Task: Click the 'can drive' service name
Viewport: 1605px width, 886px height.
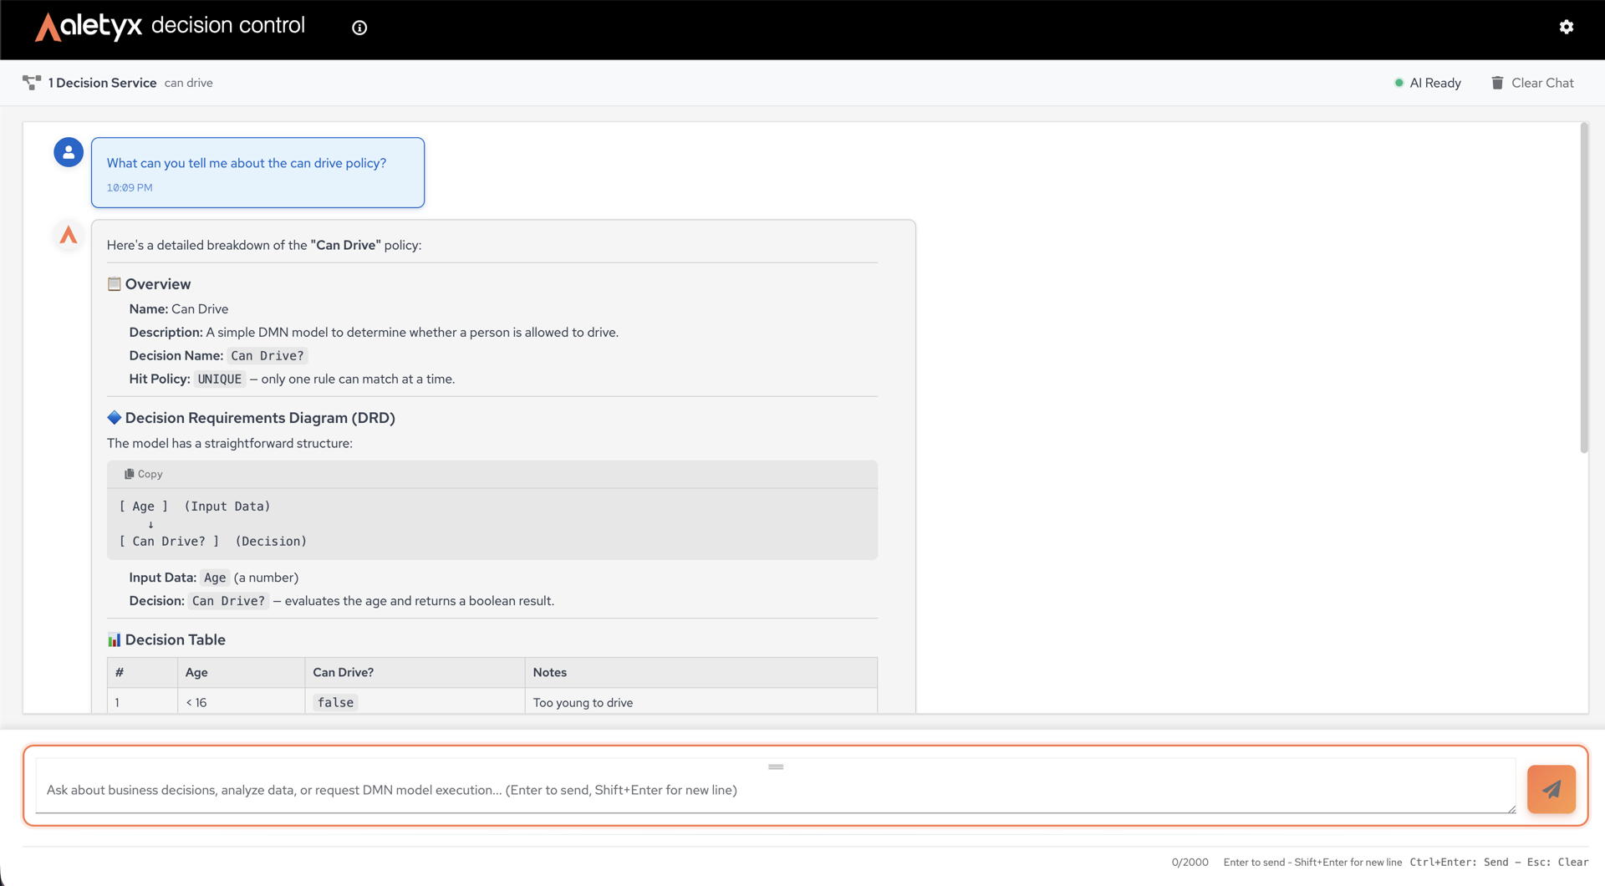Action: pyautogui.click(x=188, y=83)
